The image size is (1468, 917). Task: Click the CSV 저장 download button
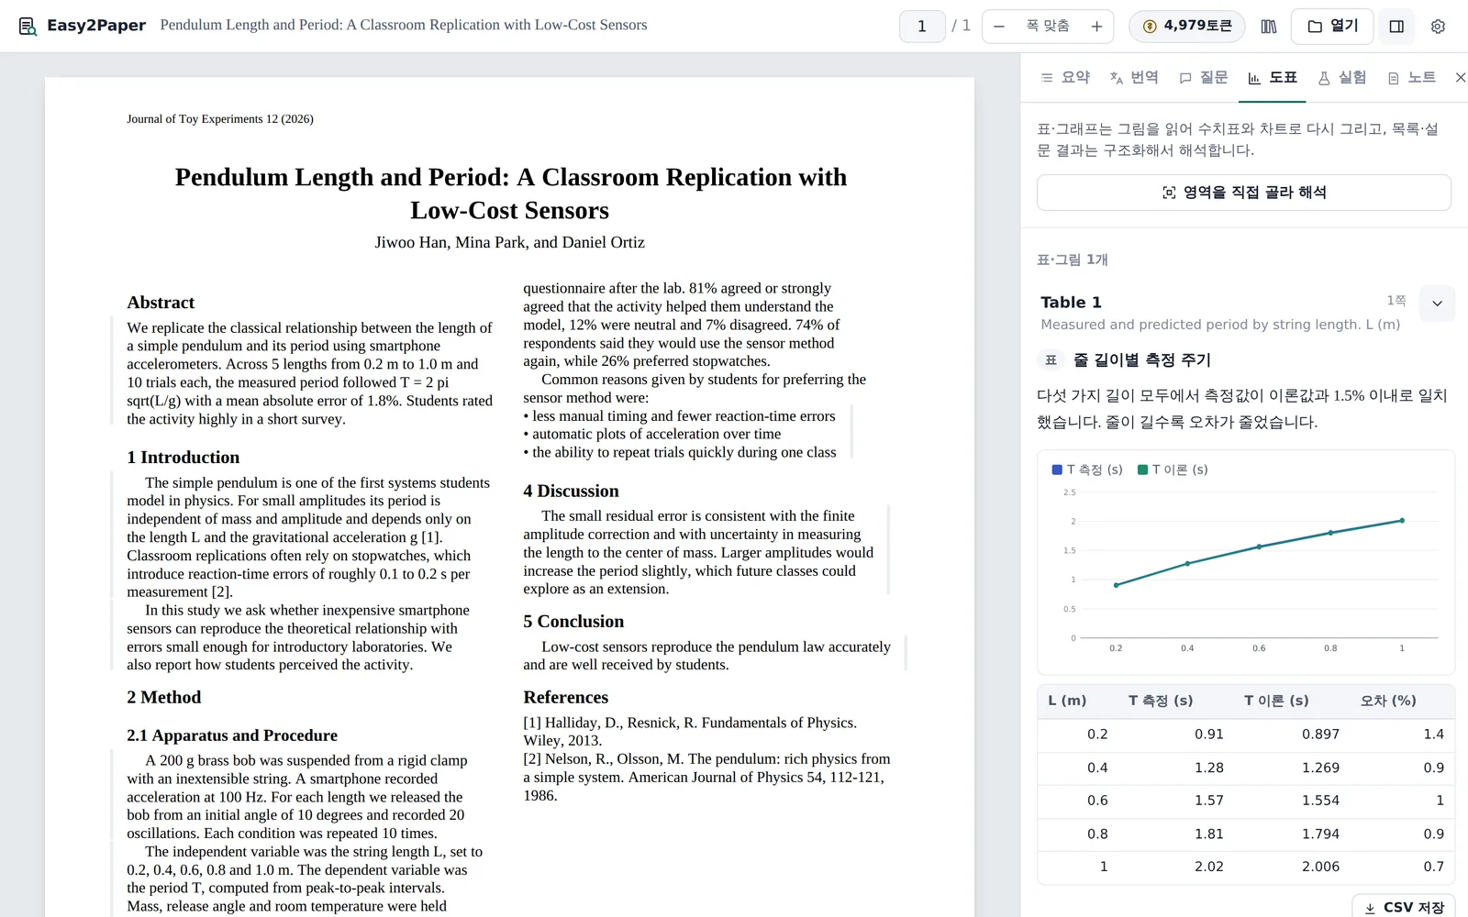pyautogui.click(x=1405, y=907)
